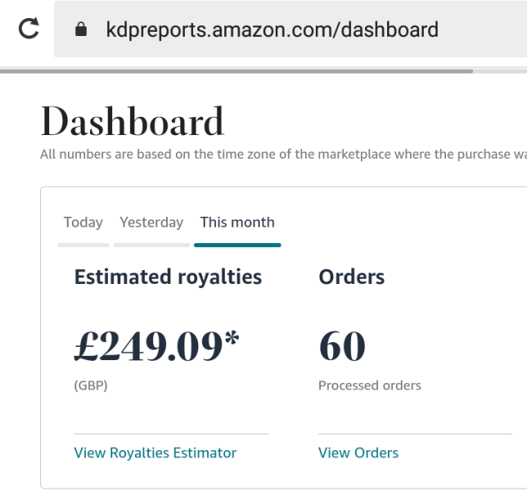Screen dimensions: 527x491
Task: Click the asterisk after the royalties amount
Action: 231,340
